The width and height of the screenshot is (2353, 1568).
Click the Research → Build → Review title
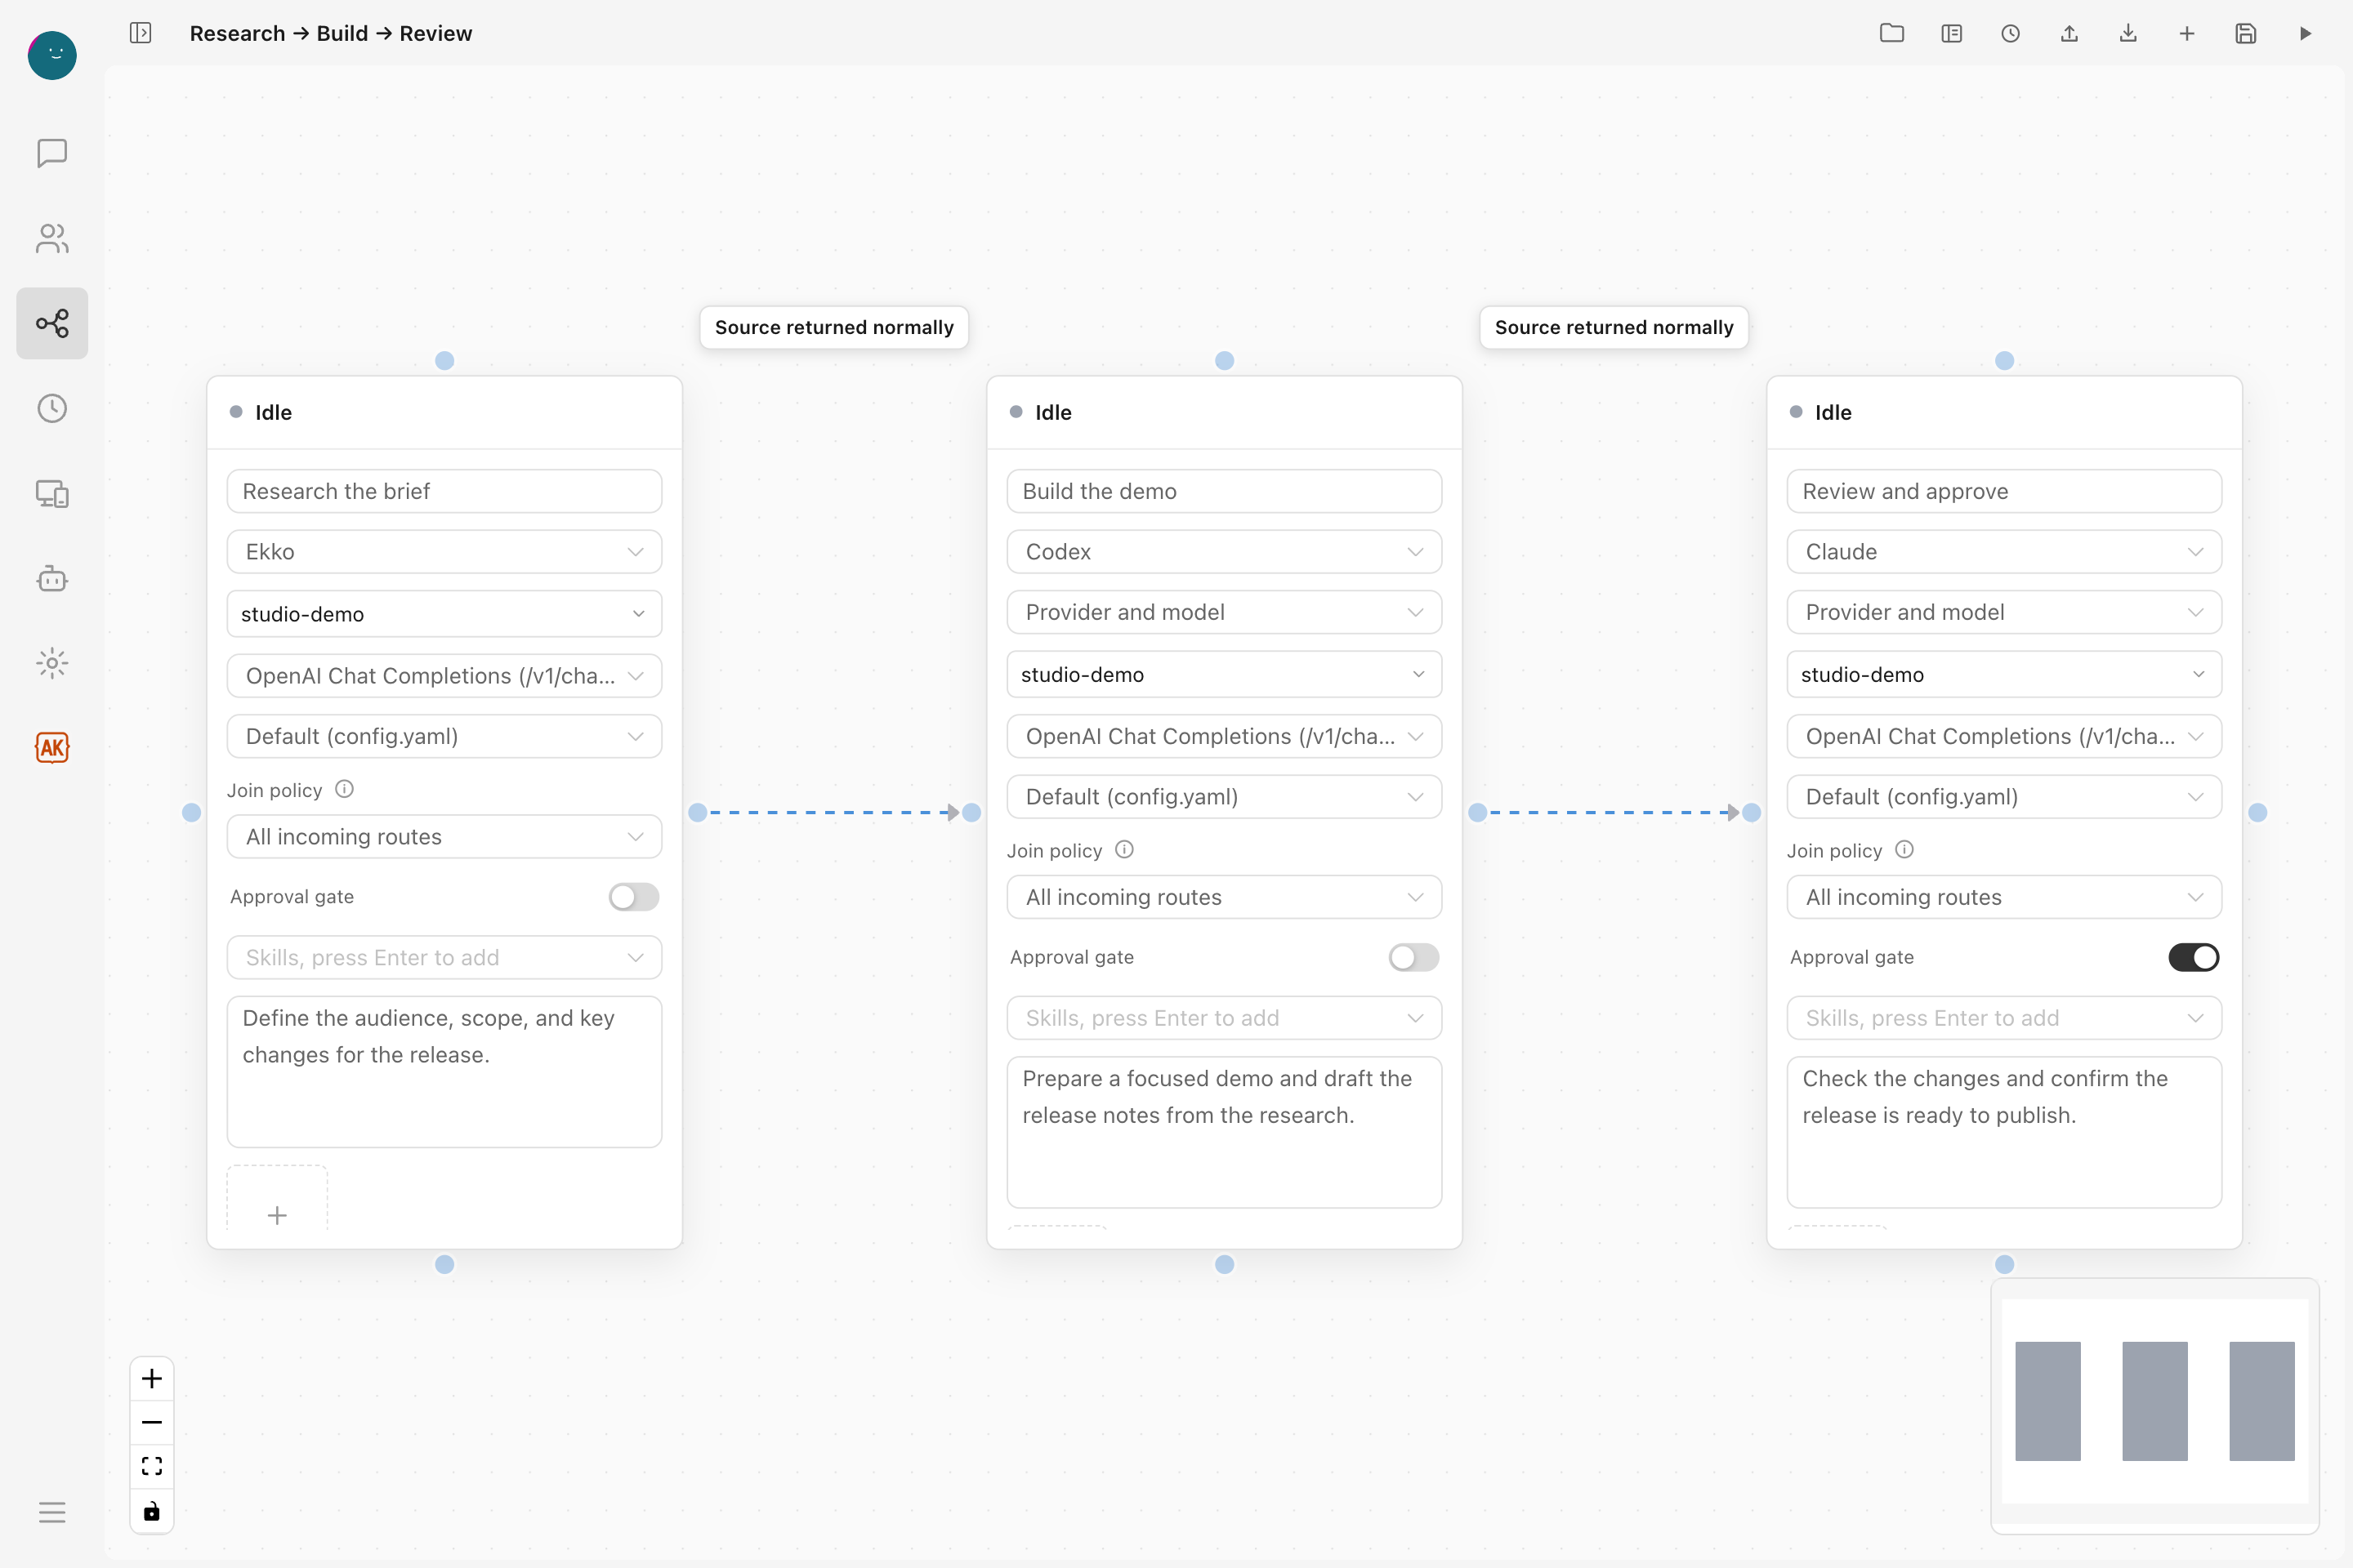[330, 33]
